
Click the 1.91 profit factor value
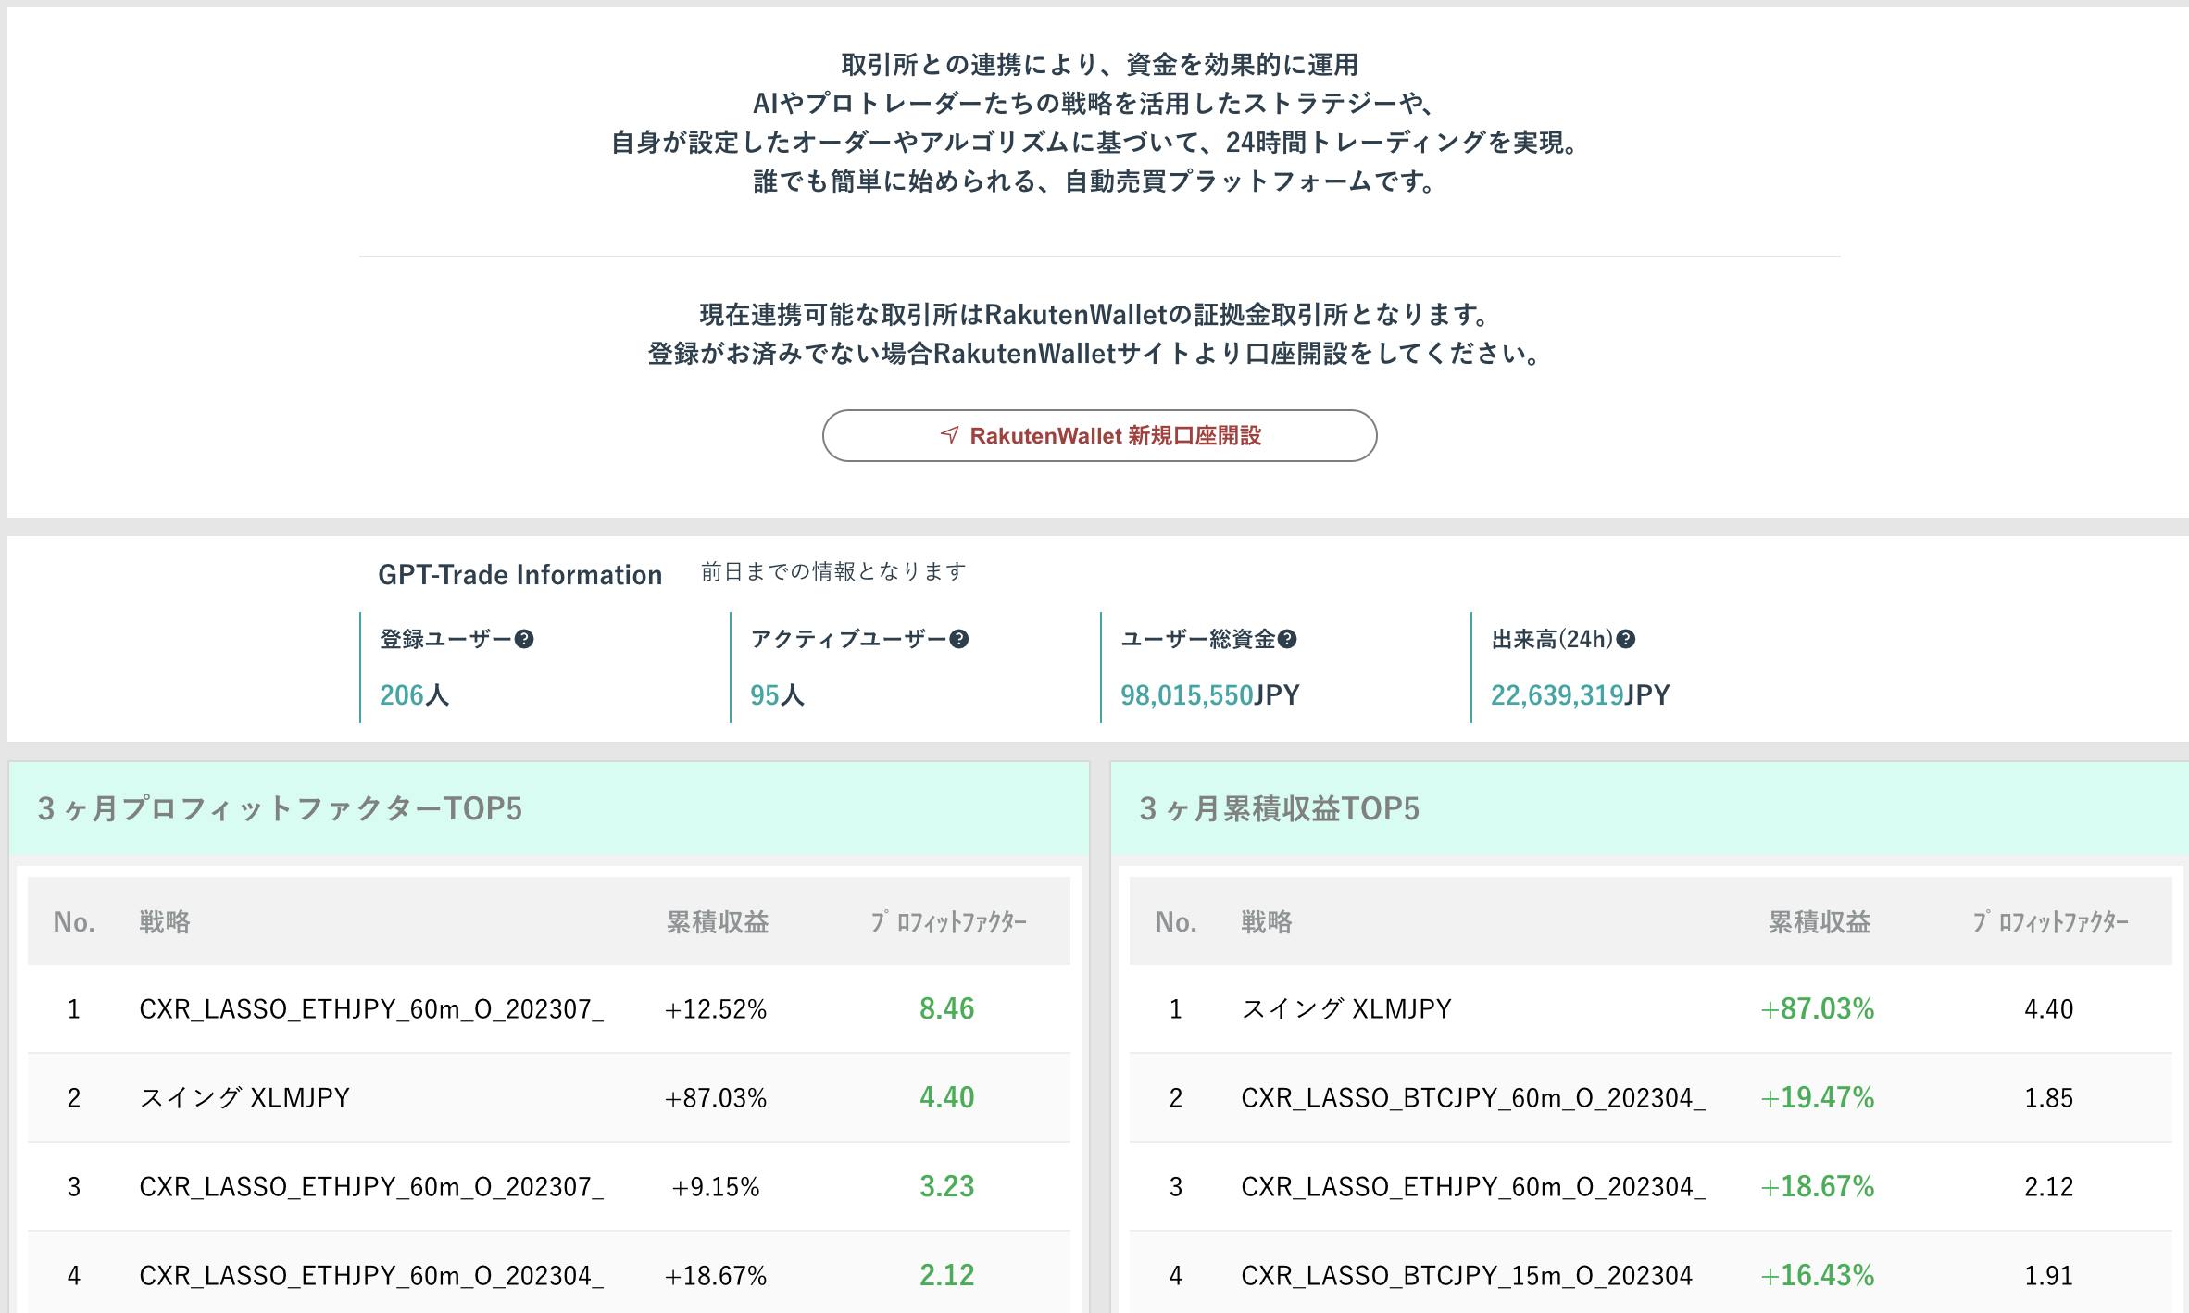tap(2048, 1276)
